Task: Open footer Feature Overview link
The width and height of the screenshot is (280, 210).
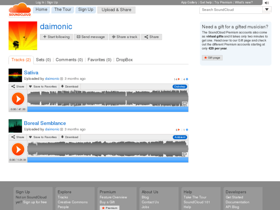Action: (113, 197)
